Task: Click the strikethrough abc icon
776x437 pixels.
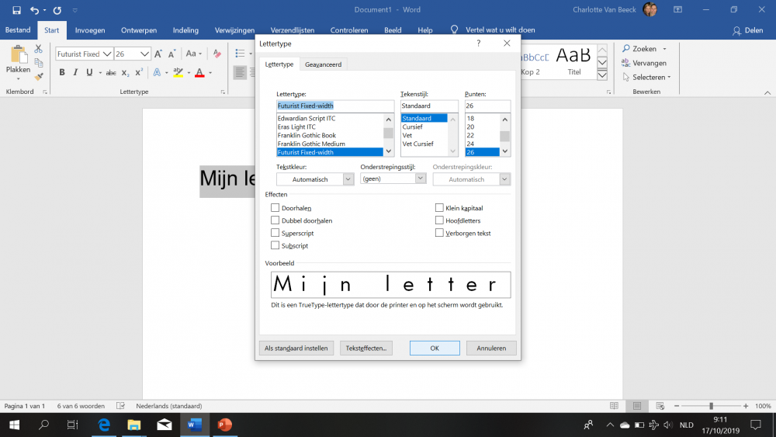Action: click(x=111, y=73)
